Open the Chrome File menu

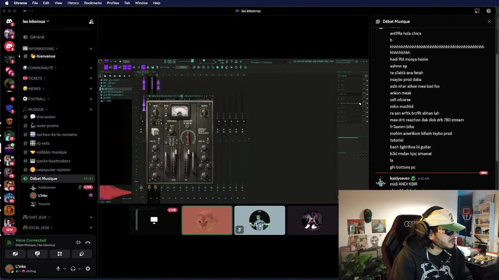[x=35, y=3]
